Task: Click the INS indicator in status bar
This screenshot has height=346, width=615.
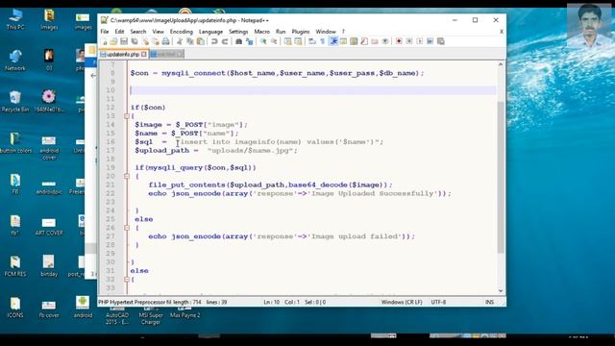Action: tap(489, 302)
